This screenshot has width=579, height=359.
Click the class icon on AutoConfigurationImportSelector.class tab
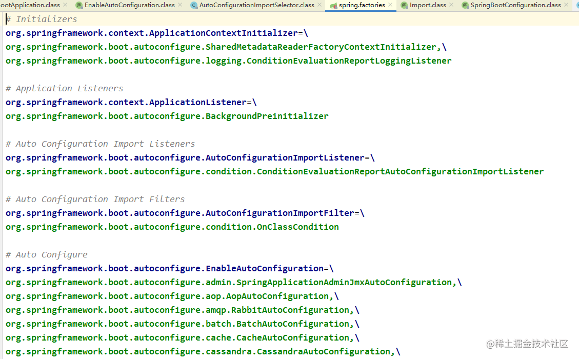coord(194,5)
